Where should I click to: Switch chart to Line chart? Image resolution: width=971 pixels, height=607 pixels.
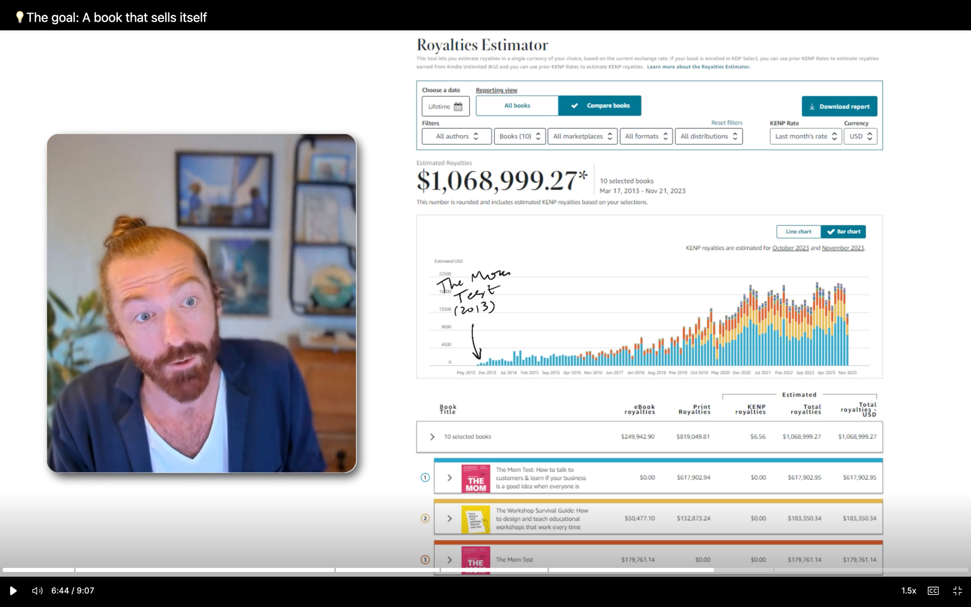(x=799, y=232)
